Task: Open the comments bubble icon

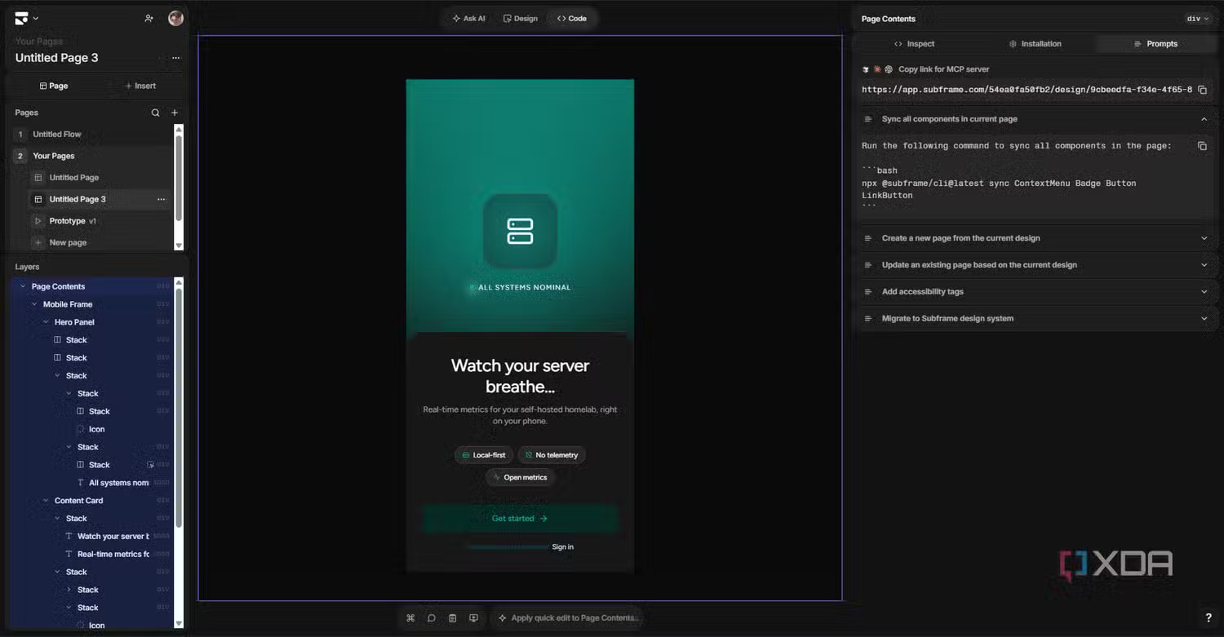Action: click(x=432, y=618)
